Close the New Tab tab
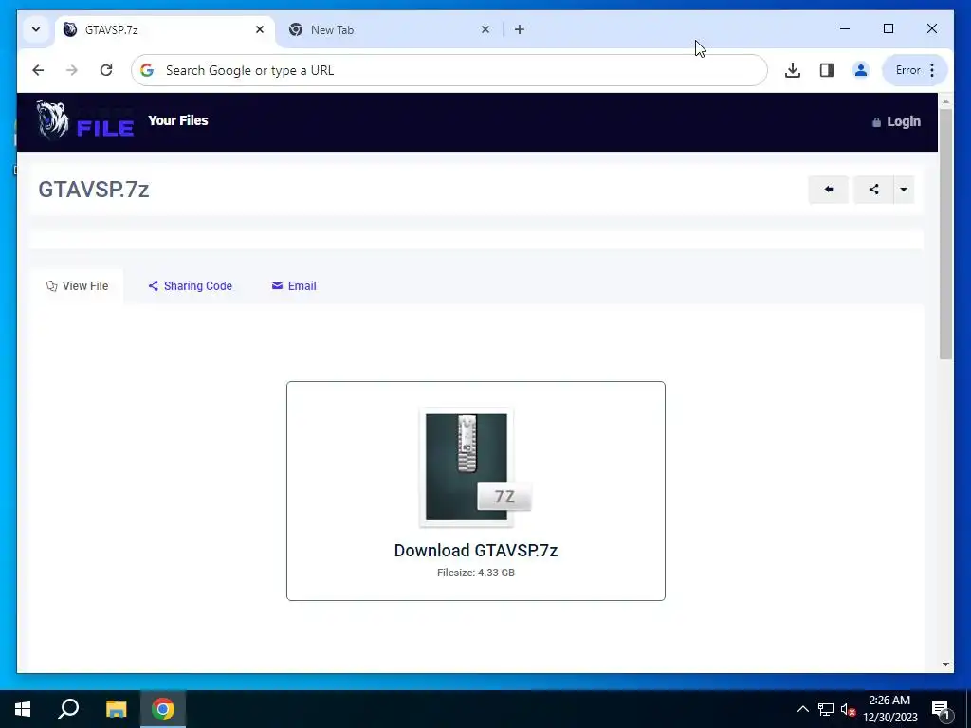Viewport: 971px width, 728px height. 485,29
